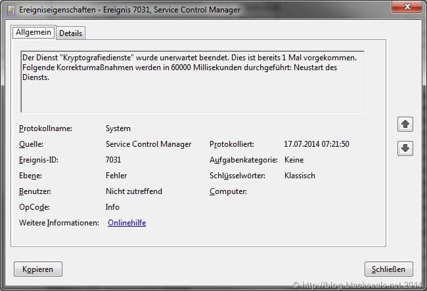
Task: Switch to the Details tab
Action: point(70,33)
